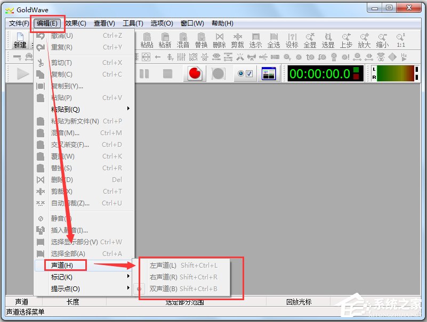Click the 粘新 paste-new toolbar icon
Screen dimensions: 427x322
[x=165, y=40]
